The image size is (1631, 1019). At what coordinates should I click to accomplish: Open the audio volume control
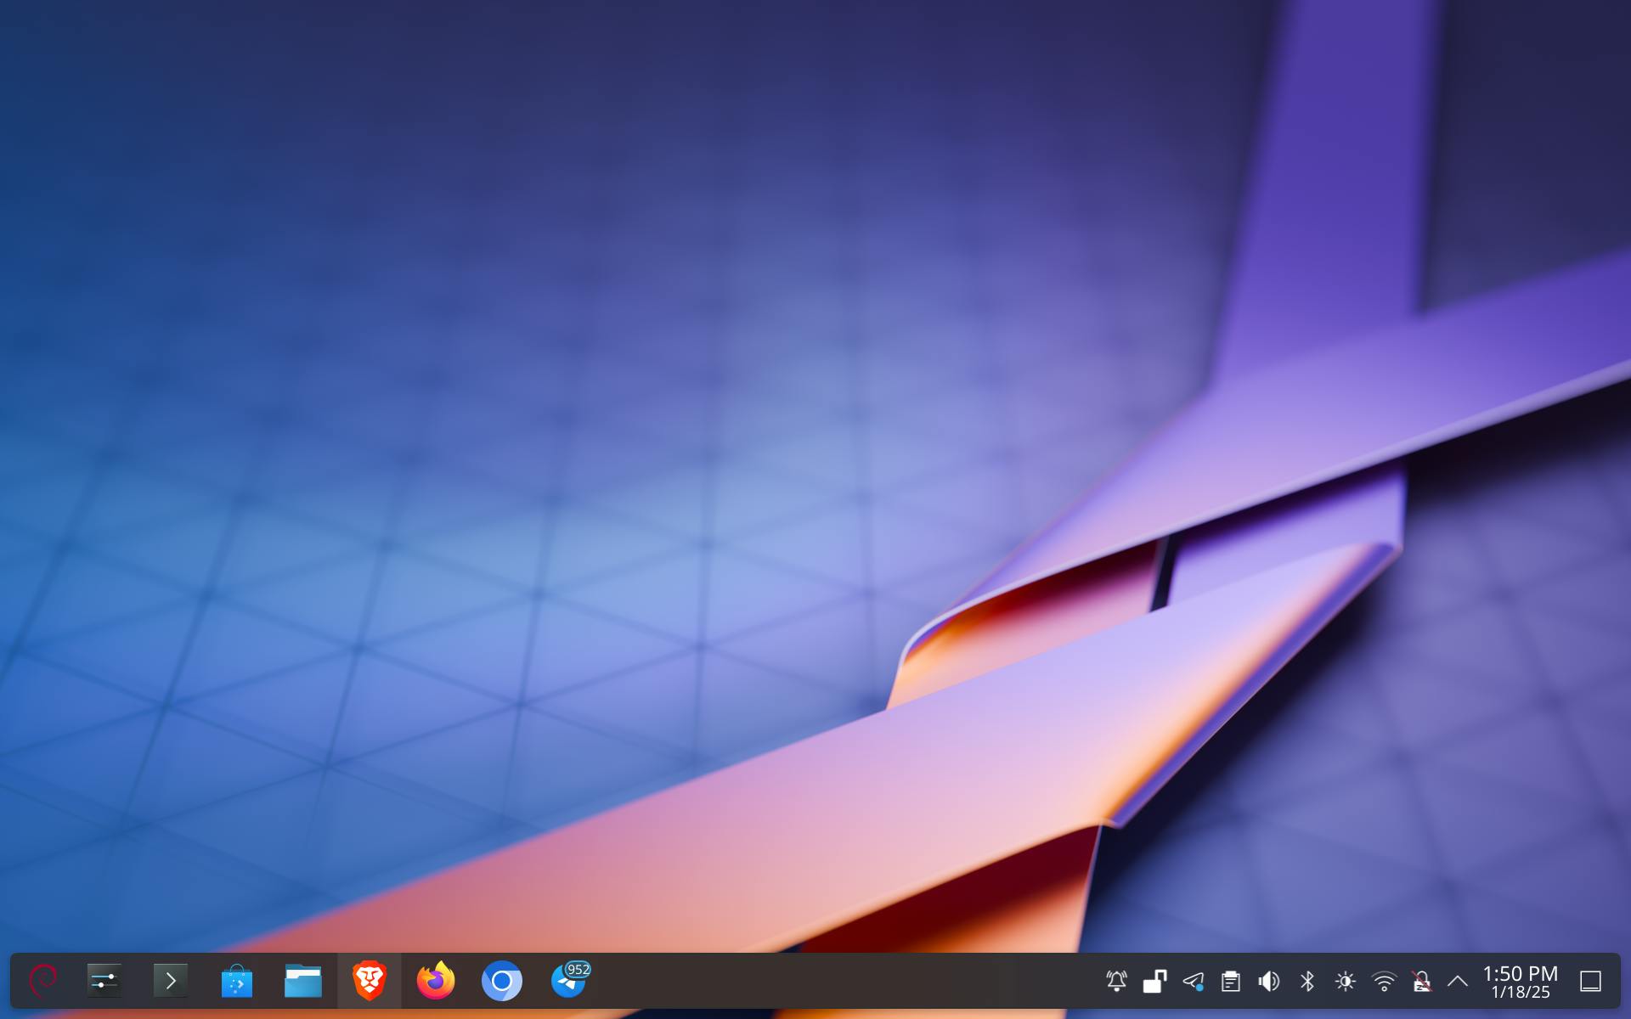click(1269, 982)
